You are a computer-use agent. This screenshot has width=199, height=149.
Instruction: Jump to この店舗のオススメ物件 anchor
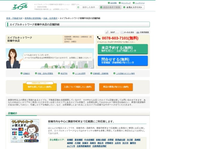(x=125, y=74)
